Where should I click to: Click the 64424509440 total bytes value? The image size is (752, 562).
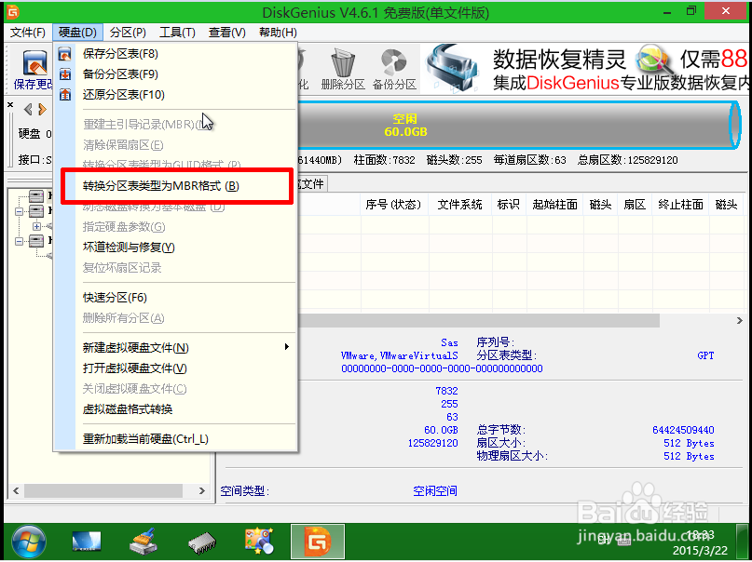[683, 430]
